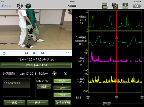This screenshot has height=107, width=144.
Task: Tap the left range-start slider handle
Action: coord(88,97)
